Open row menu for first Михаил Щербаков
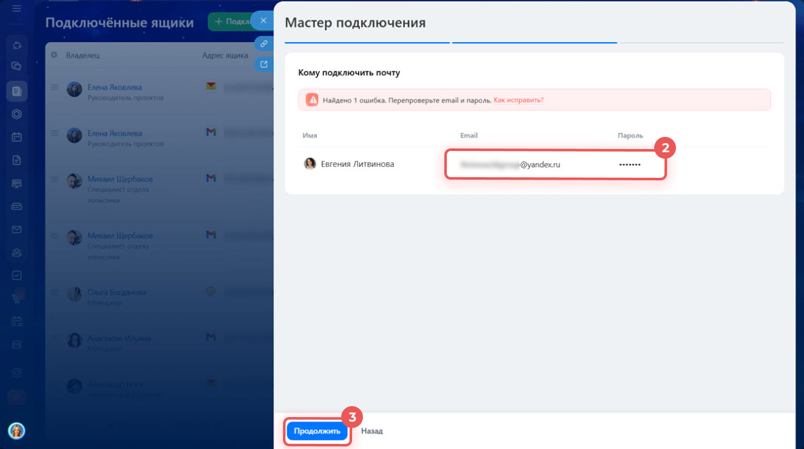 54,179
